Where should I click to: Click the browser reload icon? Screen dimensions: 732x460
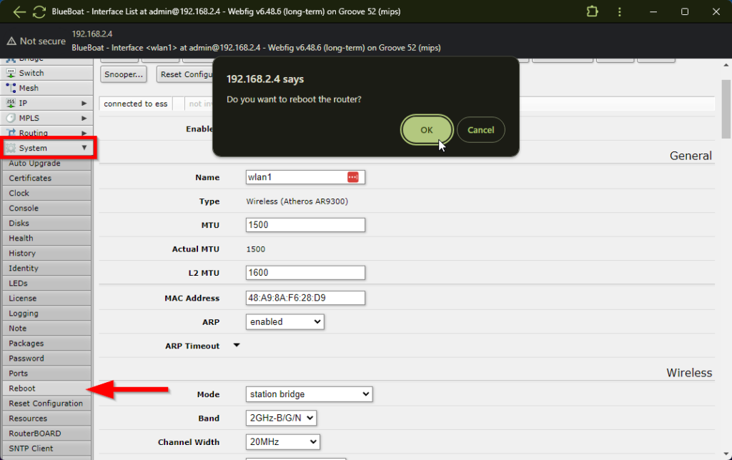[x=39, y=11]
